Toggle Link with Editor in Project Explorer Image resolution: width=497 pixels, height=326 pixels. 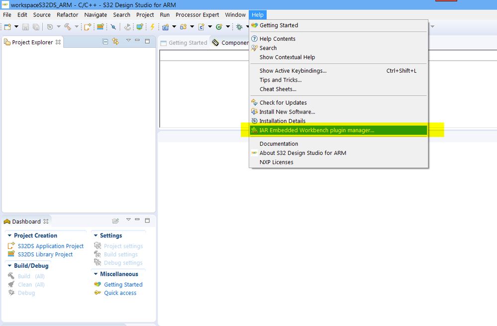point(116,41)
